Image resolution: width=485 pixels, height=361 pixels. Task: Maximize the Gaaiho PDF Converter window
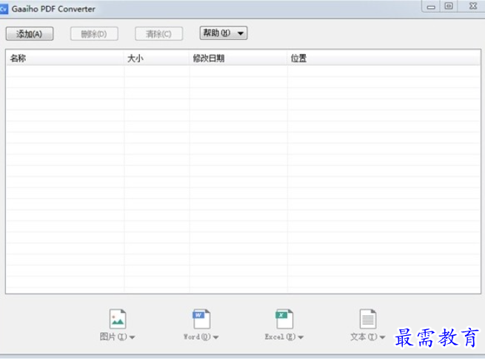[449, 6]
